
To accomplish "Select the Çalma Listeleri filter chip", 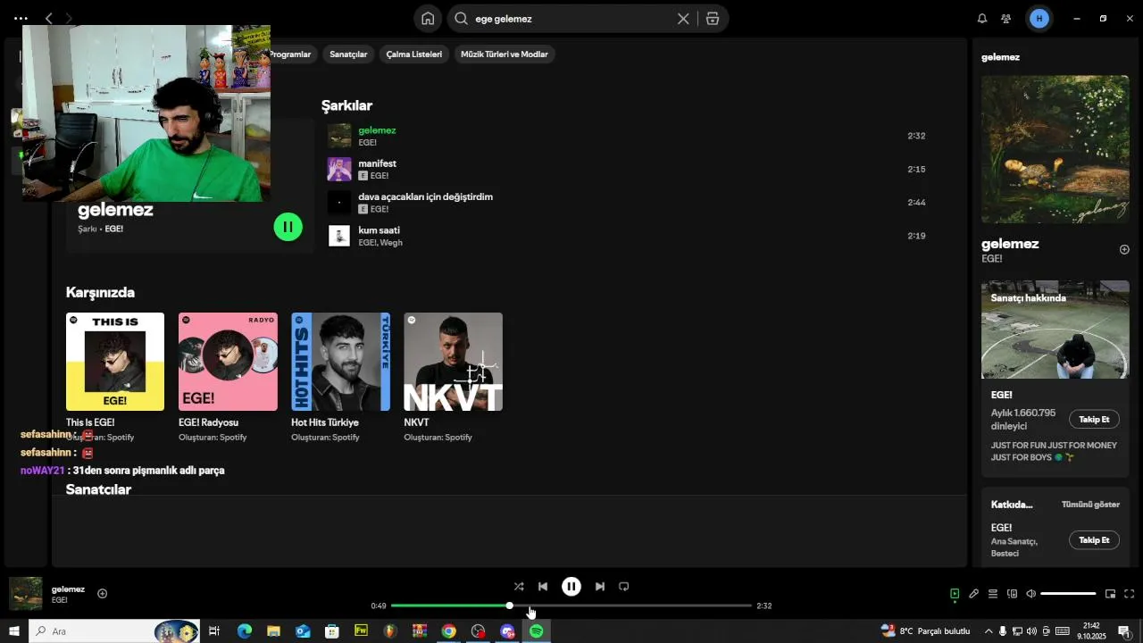I will 413,54.
